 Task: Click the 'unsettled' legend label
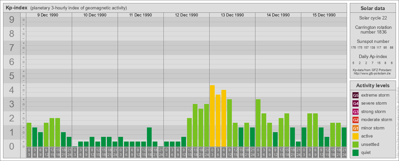pos(370,144)
